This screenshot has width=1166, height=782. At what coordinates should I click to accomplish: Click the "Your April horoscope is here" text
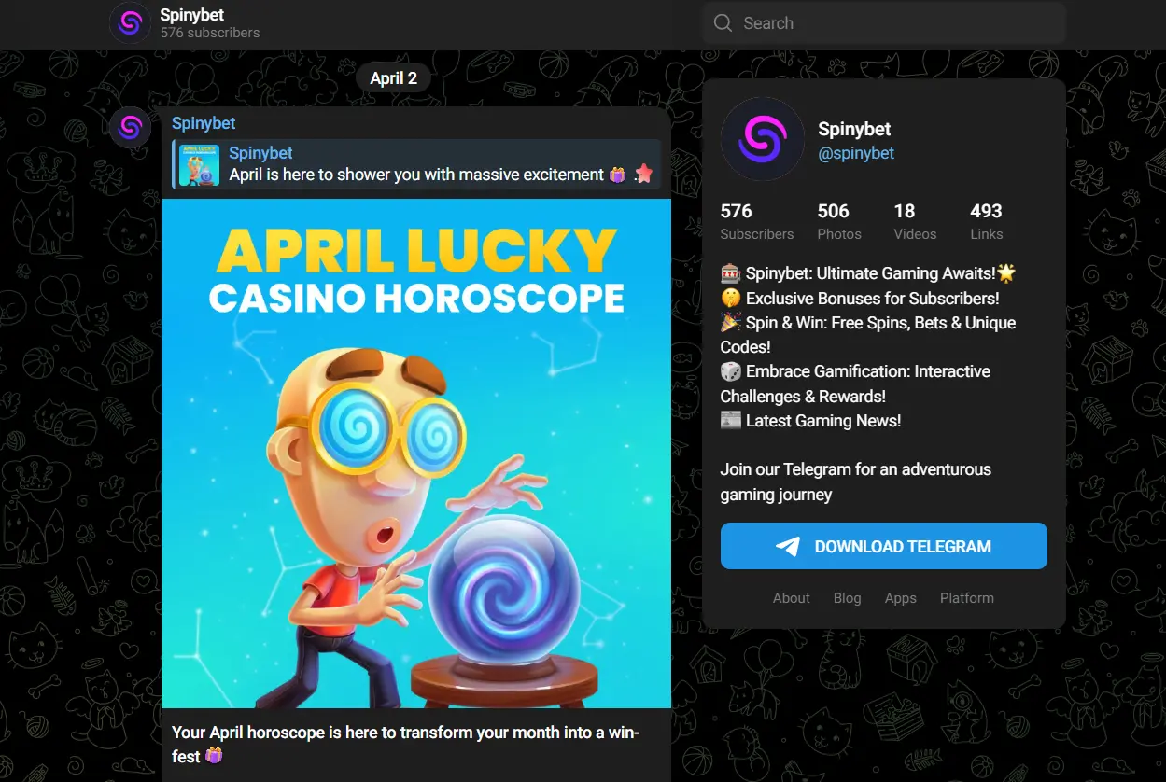tap(406, 744)
